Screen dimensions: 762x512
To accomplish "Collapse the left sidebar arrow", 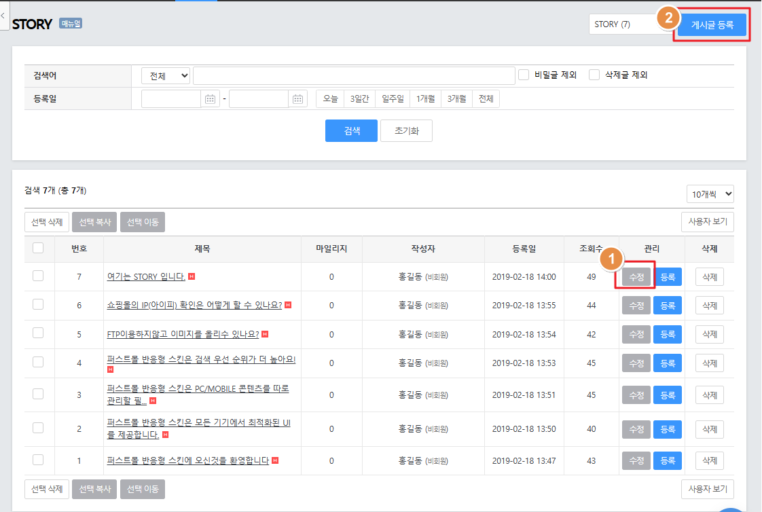I will coord(4,15).
